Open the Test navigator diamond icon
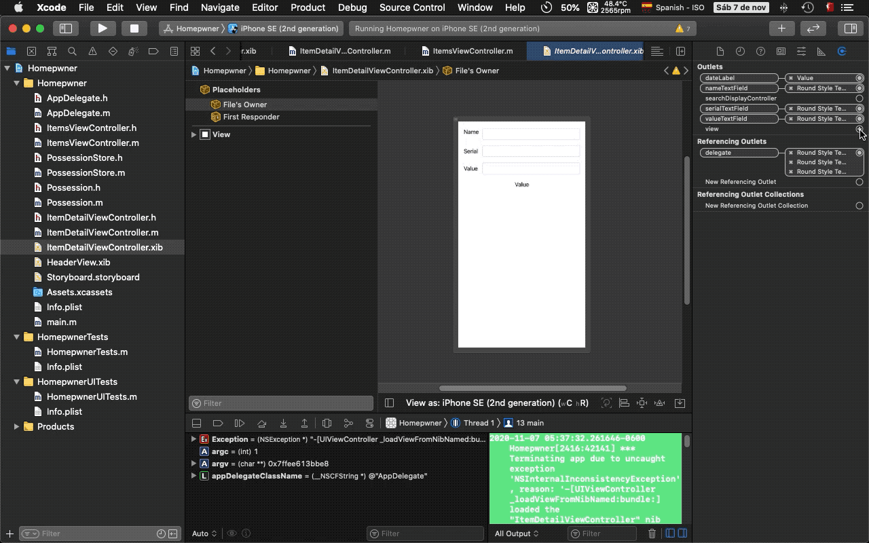Screen dimensions: 869x543 tap(113, 51)
